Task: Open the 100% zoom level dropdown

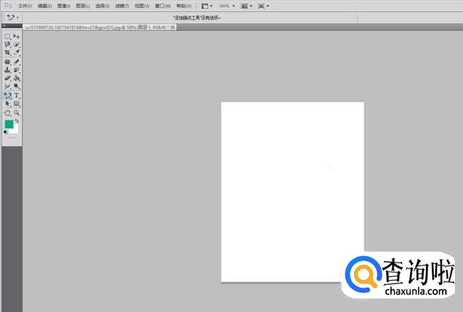Action: click(x=227, y=6)
